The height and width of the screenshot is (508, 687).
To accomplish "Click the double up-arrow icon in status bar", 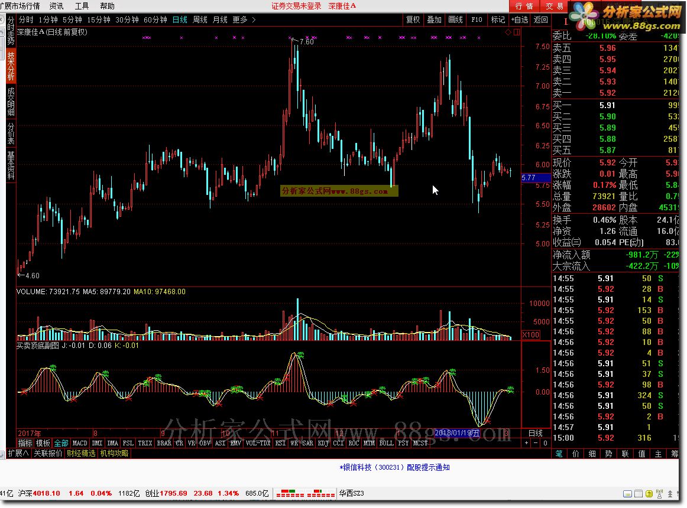I will 670,494.
